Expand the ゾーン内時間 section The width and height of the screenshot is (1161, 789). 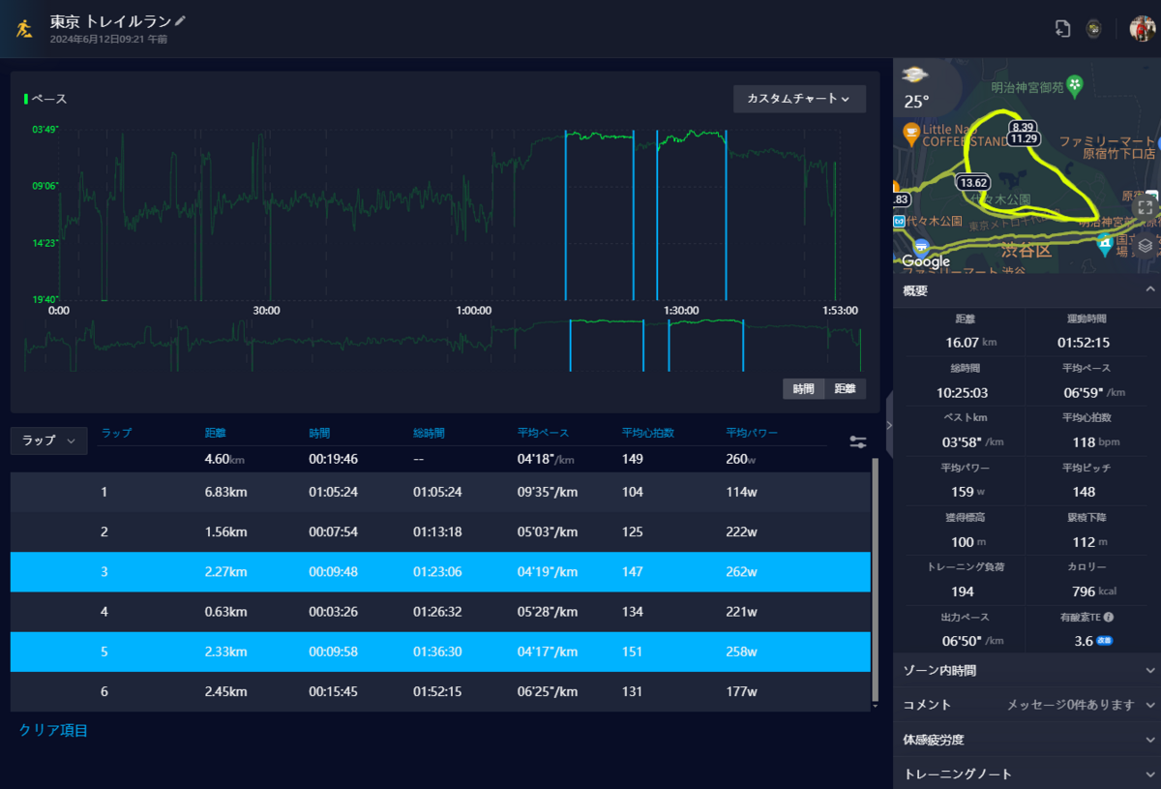click(1027, 670)
